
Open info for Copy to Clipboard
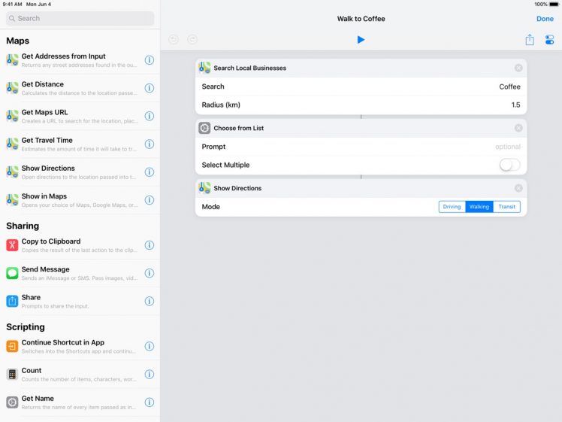point(149,245)
